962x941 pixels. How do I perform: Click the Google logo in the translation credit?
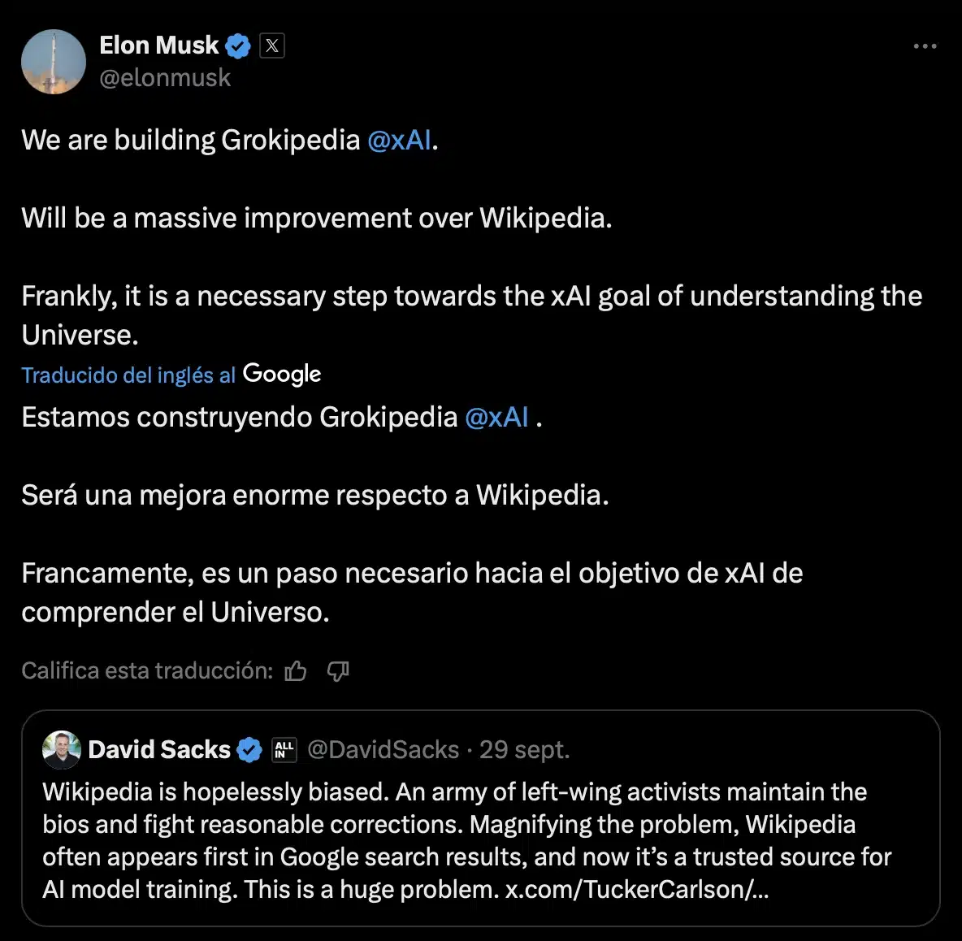pyautogui.click(x=282, y=374)
